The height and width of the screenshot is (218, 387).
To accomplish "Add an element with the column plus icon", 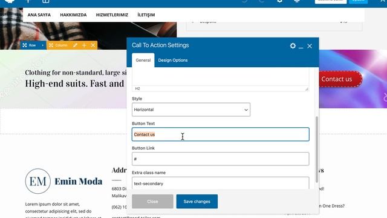I will pyautogui.click(x=84, y=45).
